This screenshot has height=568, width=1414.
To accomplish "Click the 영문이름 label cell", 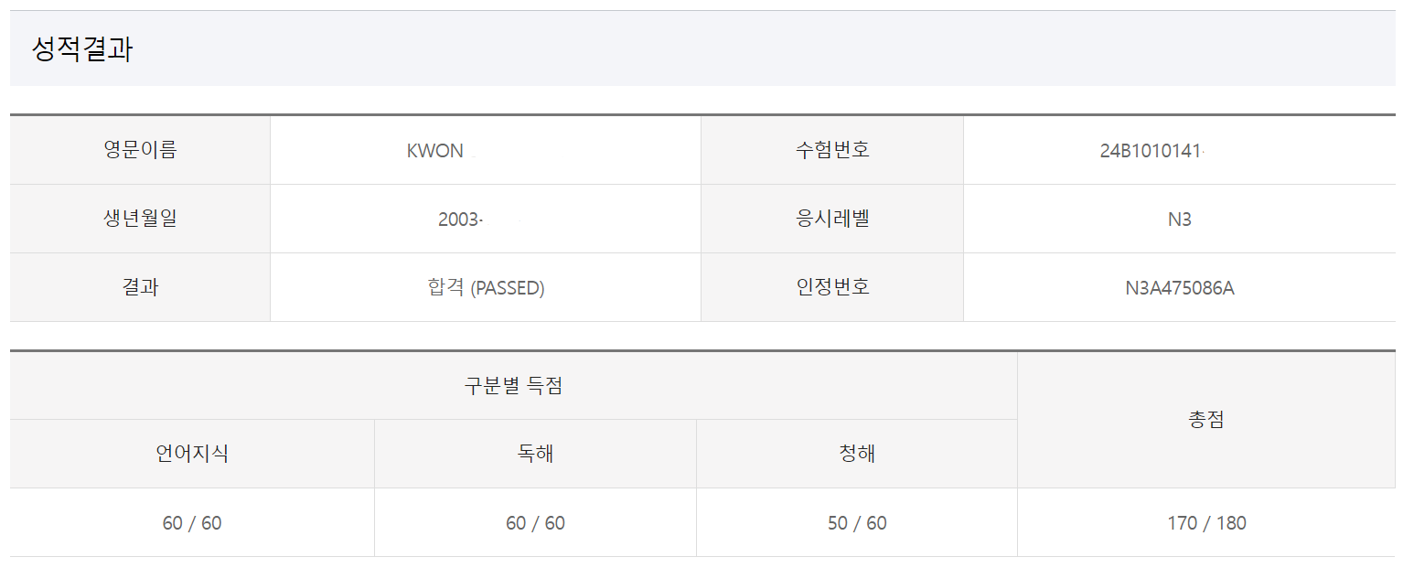I will coord(140,150).
